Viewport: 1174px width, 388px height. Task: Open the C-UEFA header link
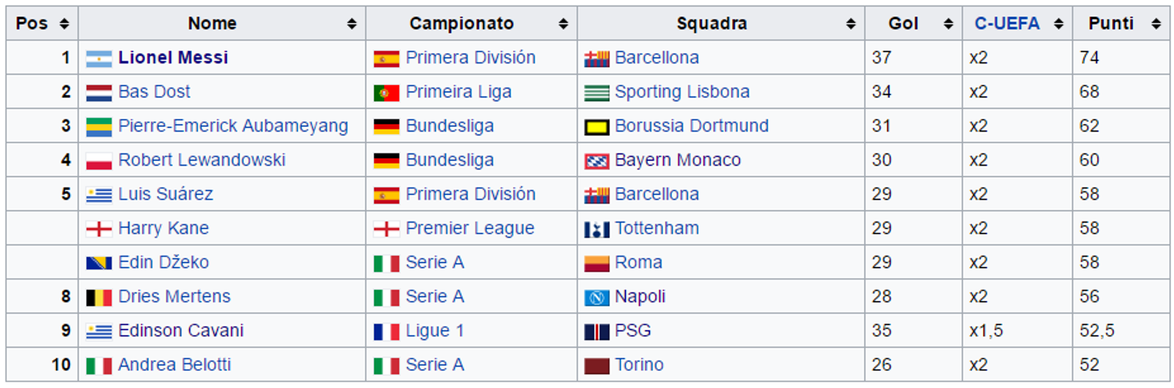[x=1006, y=23]
